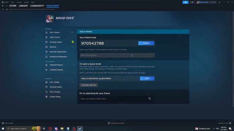234x131 pixels.
Task: Click the page reload icon
Action: (3, 9)
